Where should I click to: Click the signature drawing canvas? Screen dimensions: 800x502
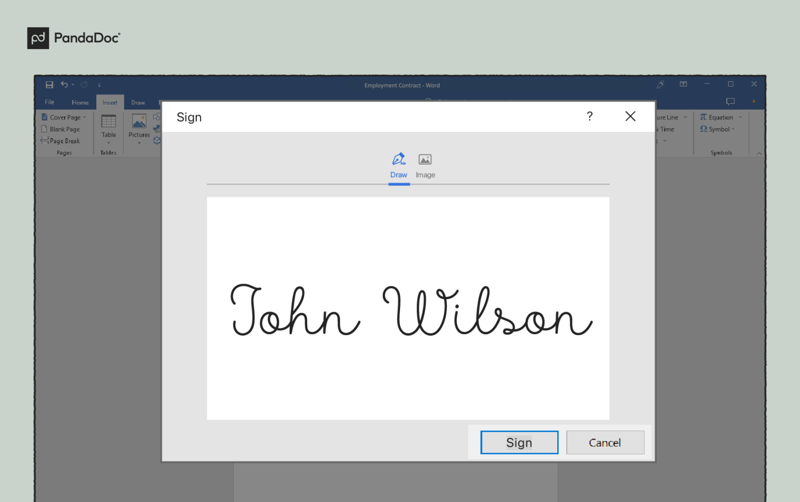[x=408, y=308]
